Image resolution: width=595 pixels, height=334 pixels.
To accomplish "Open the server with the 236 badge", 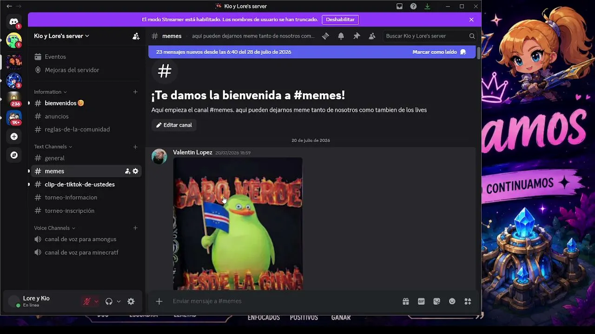I will (14, 99).
